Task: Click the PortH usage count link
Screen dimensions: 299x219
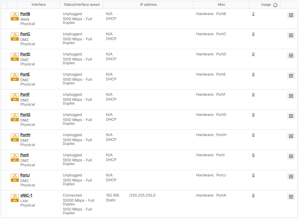Action: [x=253, y=135]
